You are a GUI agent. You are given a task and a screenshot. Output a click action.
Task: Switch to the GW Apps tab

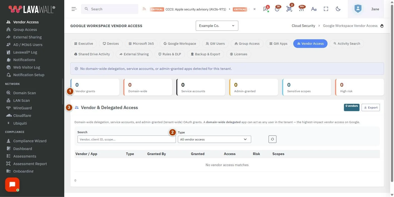pos(278,43)
